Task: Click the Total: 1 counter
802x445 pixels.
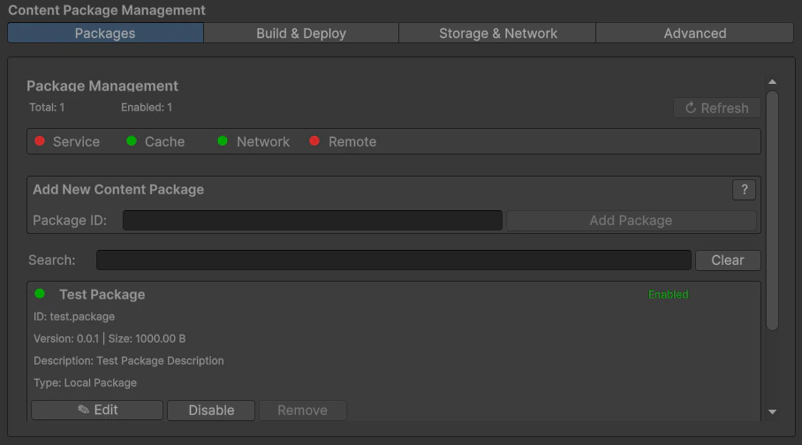Action: pos(47,108)
